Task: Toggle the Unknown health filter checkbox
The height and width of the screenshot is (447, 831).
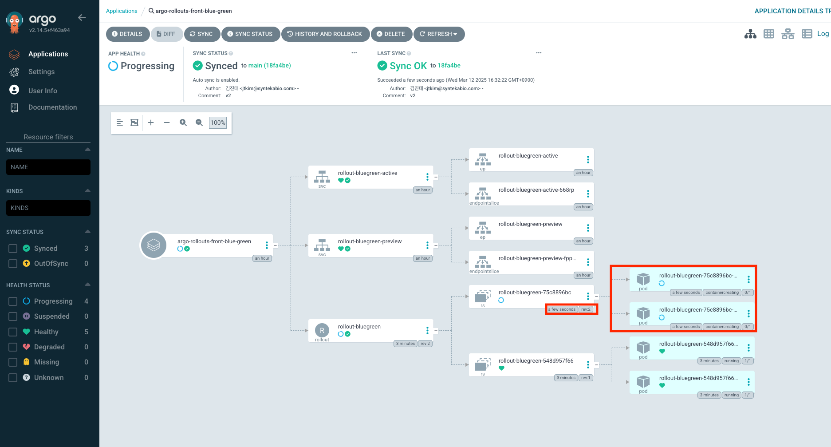Action: click(x=13, y=378)
